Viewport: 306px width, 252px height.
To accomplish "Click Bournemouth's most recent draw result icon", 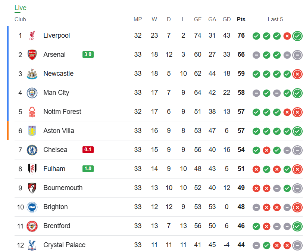I will 297,188.
